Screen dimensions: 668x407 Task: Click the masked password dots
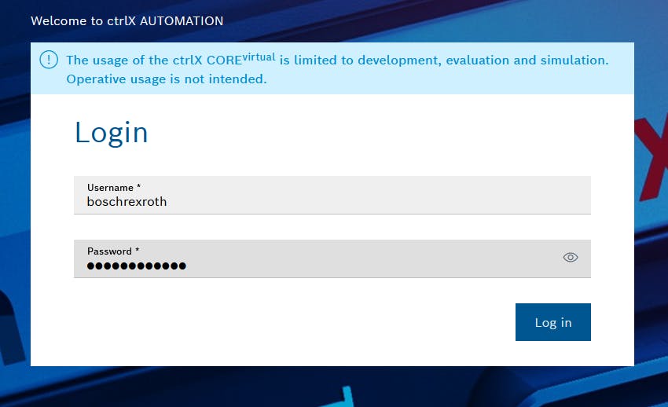(137, 266)
